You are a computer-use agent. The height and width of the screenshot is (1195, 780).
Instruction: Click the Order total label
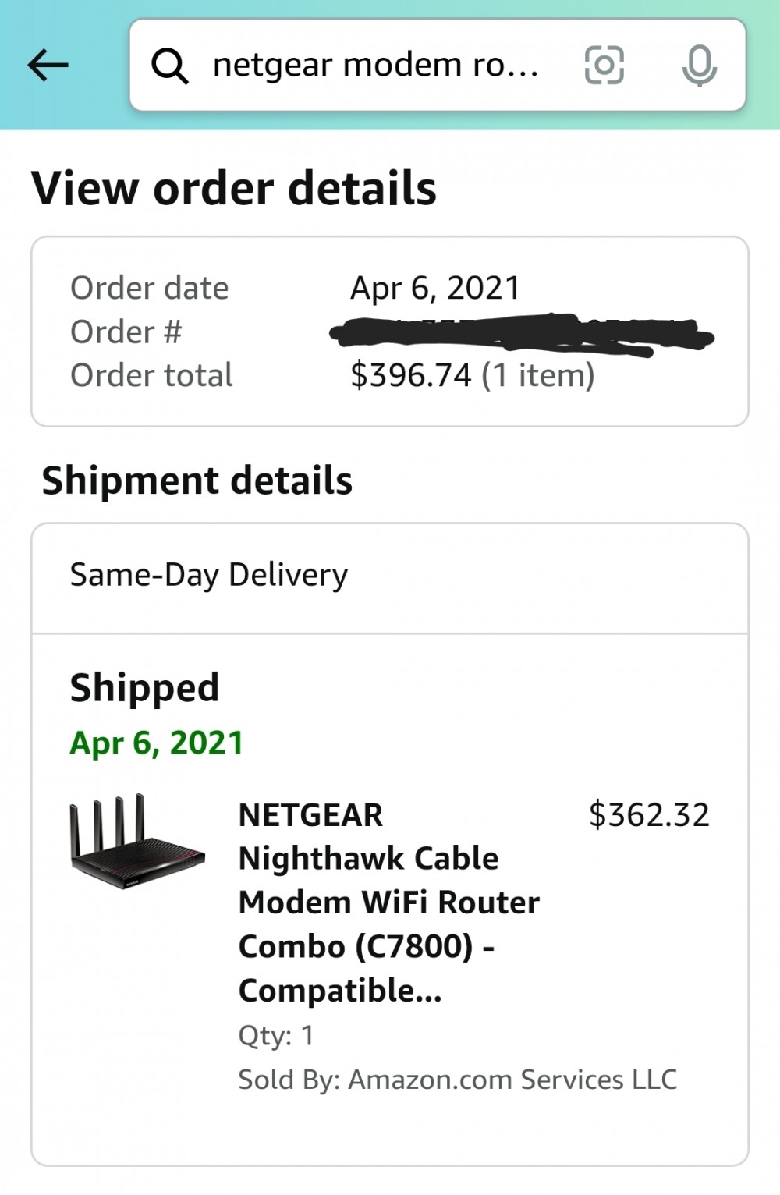point(152,375)
